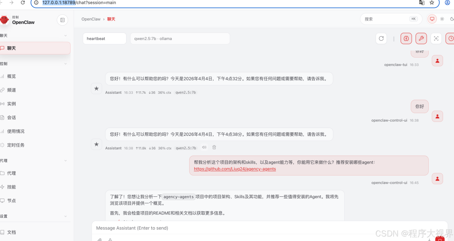
Task: Bookmark the page with the star icon
Action: click(x=432, y=3)
